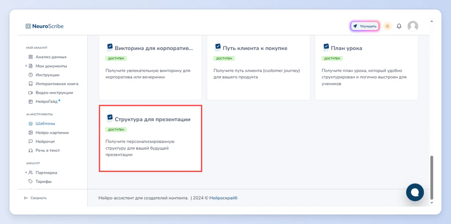
Task: Click the Структура для презентации checkmark icon
Action: tap(110, 118)
